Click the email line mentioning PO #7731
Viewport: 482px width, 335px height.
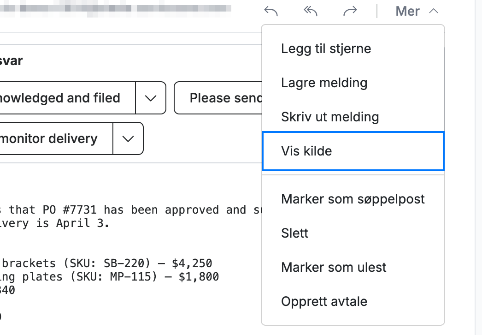pos(131,209)
